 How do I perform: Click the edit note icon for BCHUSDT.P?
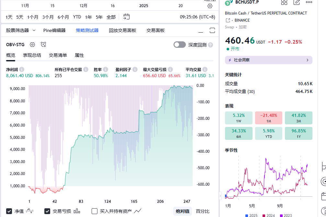click(297, 2)
